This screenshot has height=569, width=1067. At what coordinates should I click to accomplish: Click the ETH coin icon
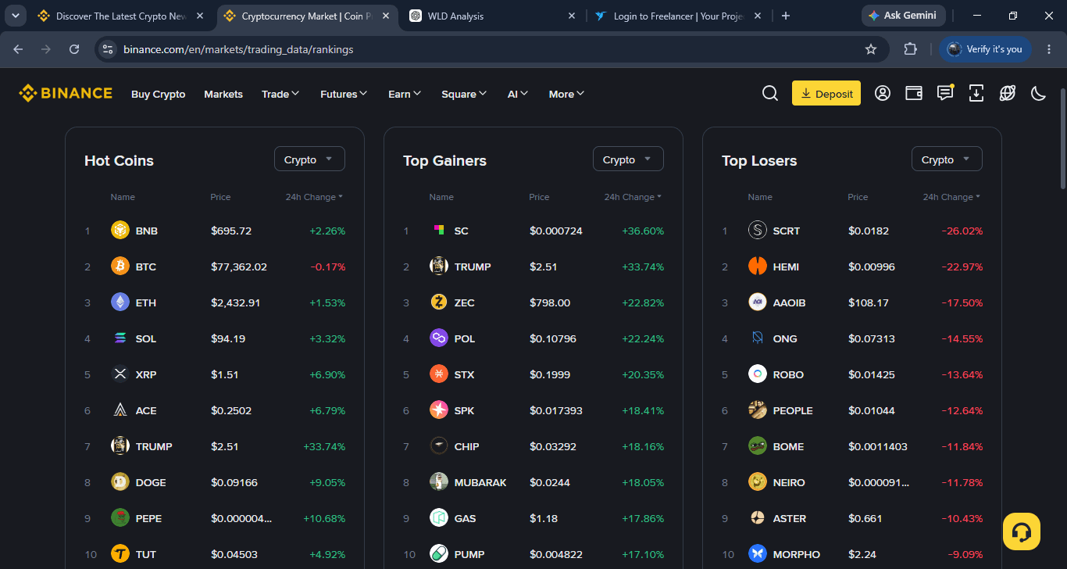120,302
